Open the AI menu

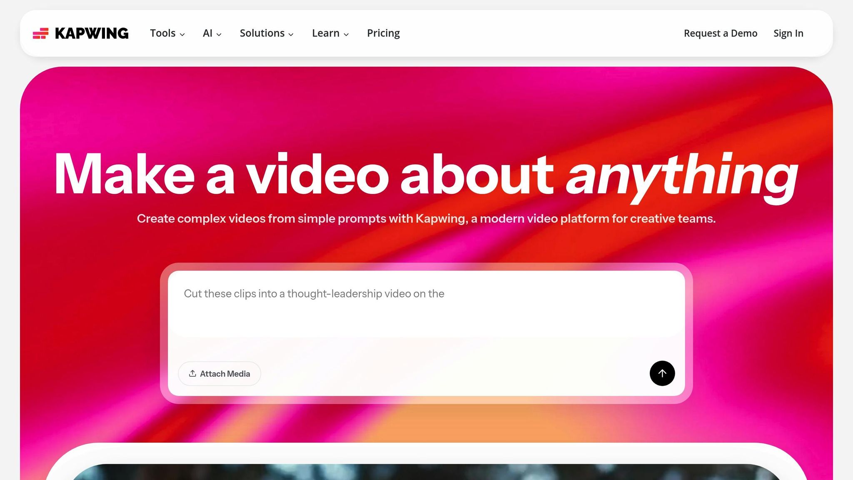click(207, 33)
